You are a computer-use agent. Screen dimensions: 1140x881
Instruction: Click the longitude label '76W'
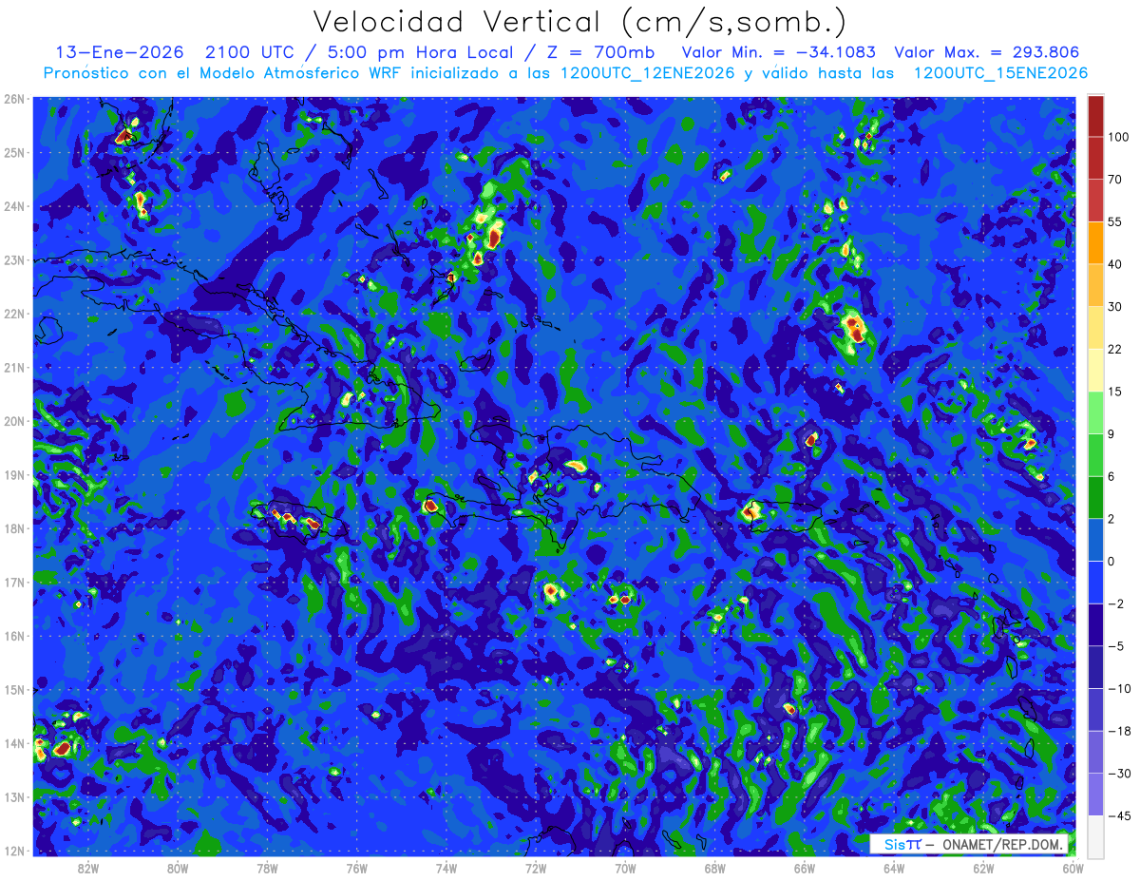click(x=356, y=868)
